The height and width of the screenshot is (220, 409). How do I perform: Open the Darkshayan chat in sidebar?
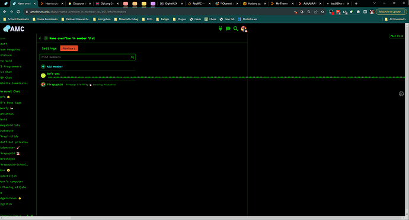click(8, 159)
